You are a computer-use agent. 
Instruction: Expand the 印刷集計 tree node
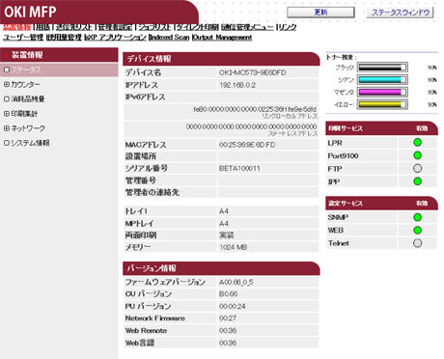coord(7,114)
